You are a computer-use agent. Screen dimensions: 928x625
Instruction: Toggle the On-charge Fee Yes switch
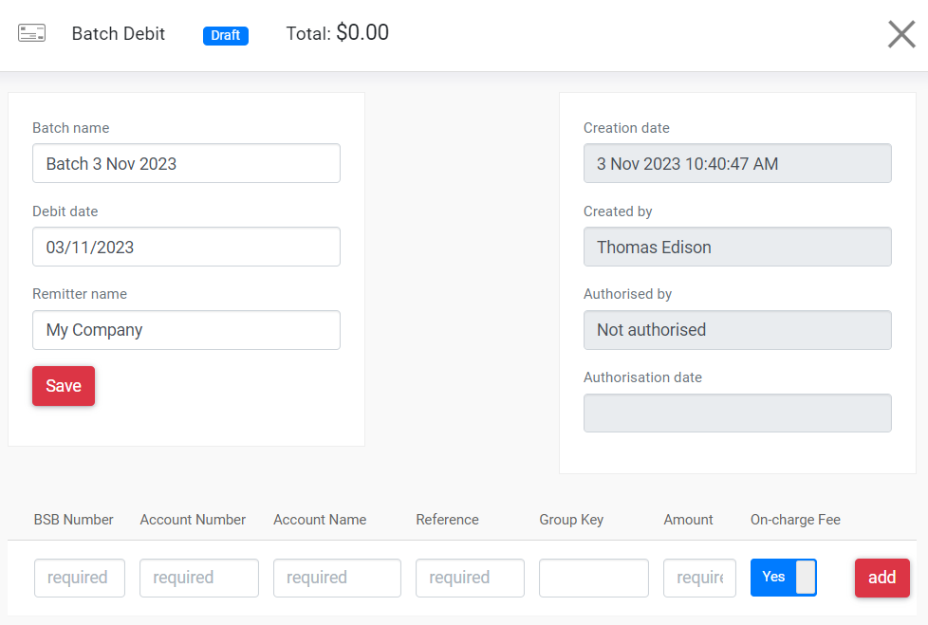point(783,577)
